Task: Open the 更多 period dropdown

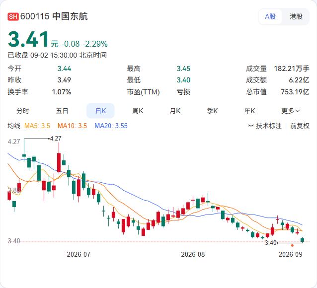Action: (291, 111)
